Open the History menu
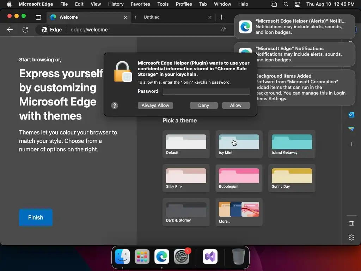The image size is (361, 271). pos(116,4)
